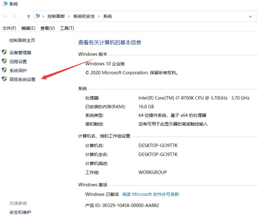Go up one level with Up arrow
258x216 pixels.
click(29, 16)
